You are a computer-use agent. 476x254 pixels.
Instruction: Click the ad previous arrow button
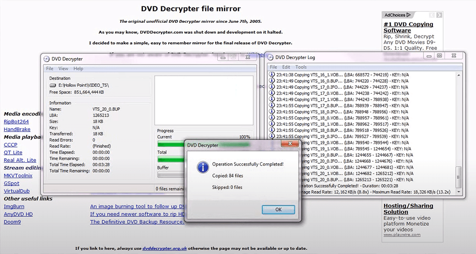pos(432,15)
